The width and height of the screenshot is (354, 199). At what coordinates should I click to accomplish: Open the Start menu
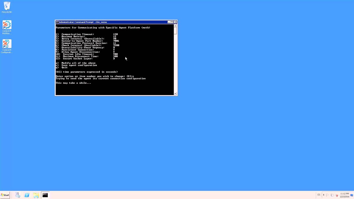[5, 195]
